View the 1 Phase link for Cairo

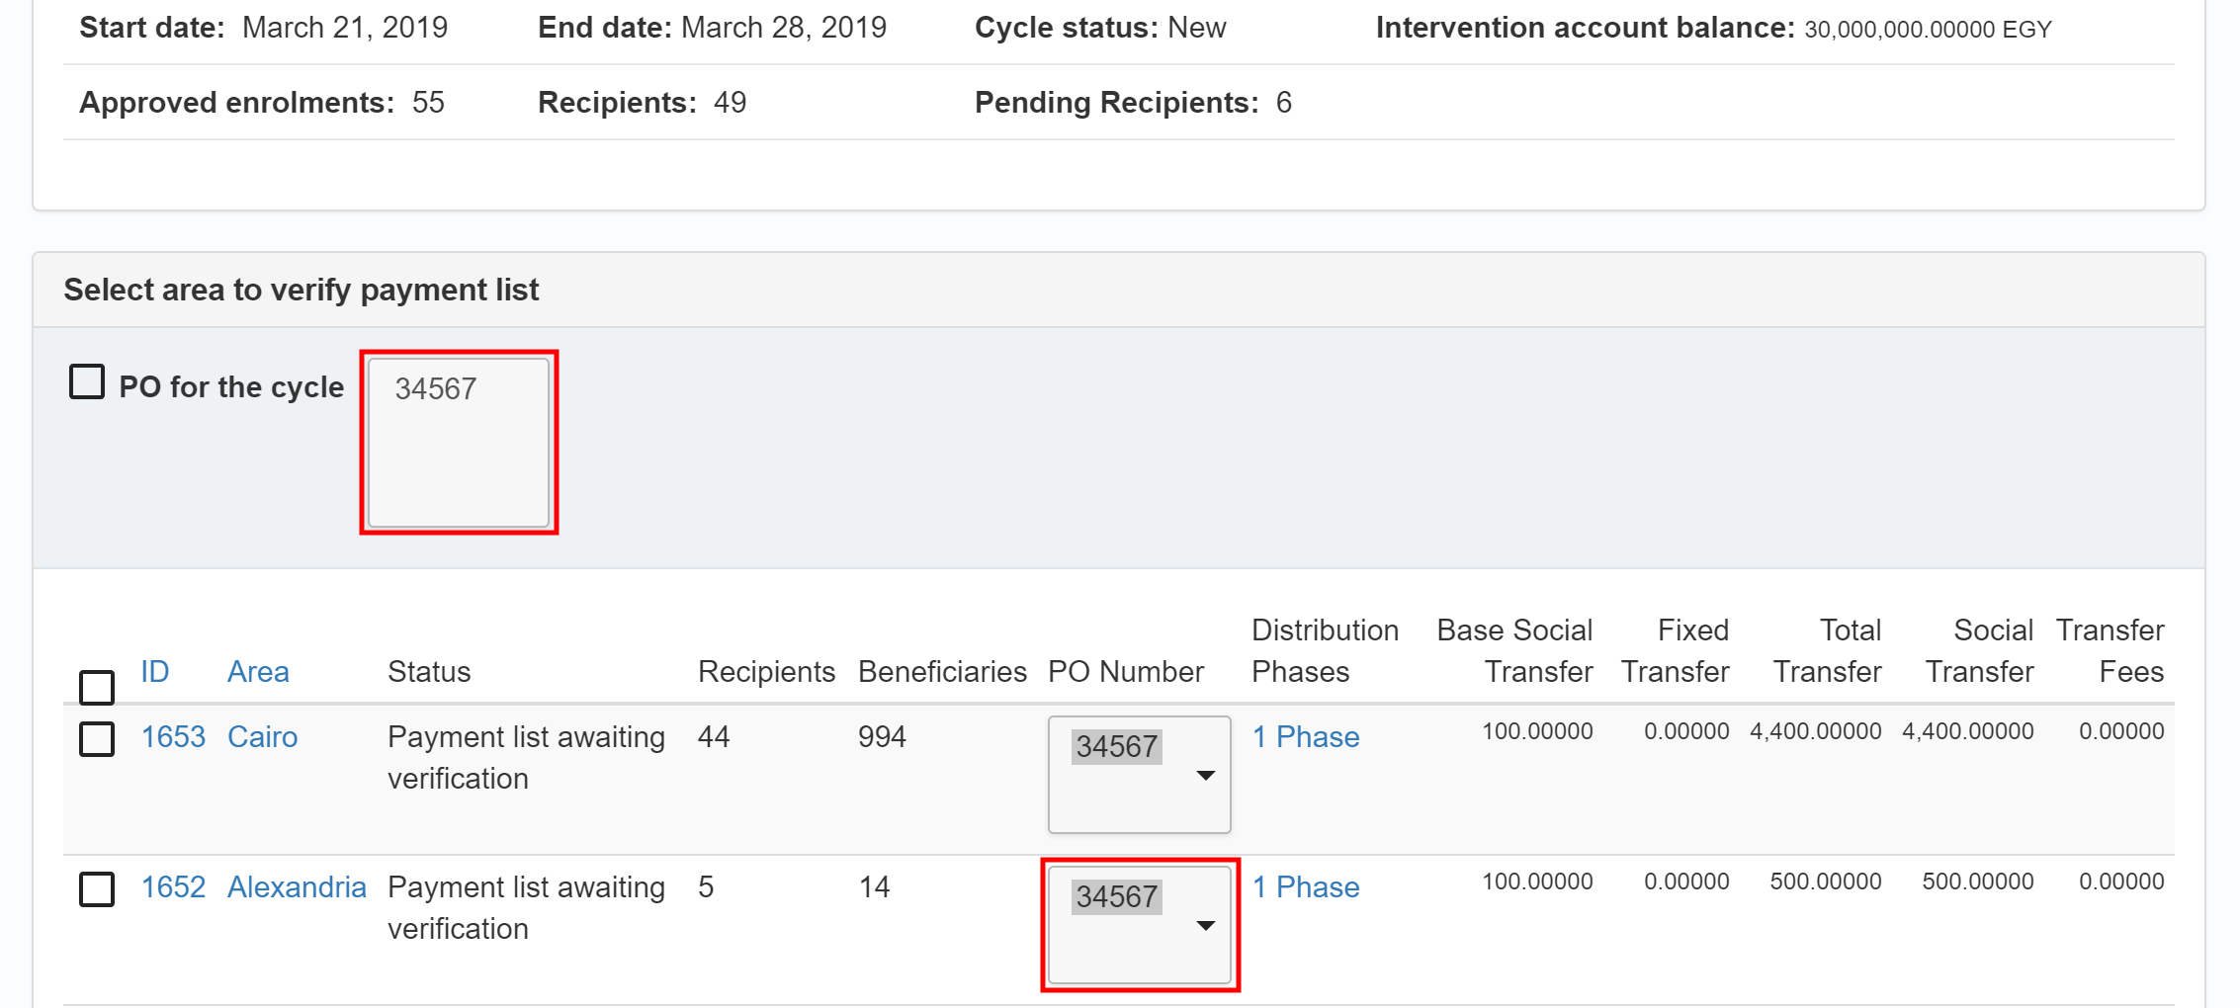pyautogui.click(x=1306, y=737)
